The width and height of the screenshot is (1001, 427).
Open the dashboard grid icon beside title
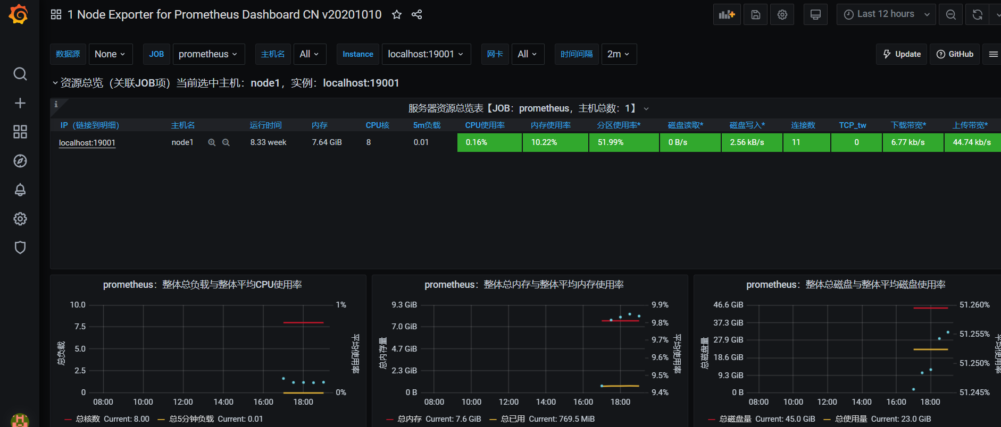56,14
